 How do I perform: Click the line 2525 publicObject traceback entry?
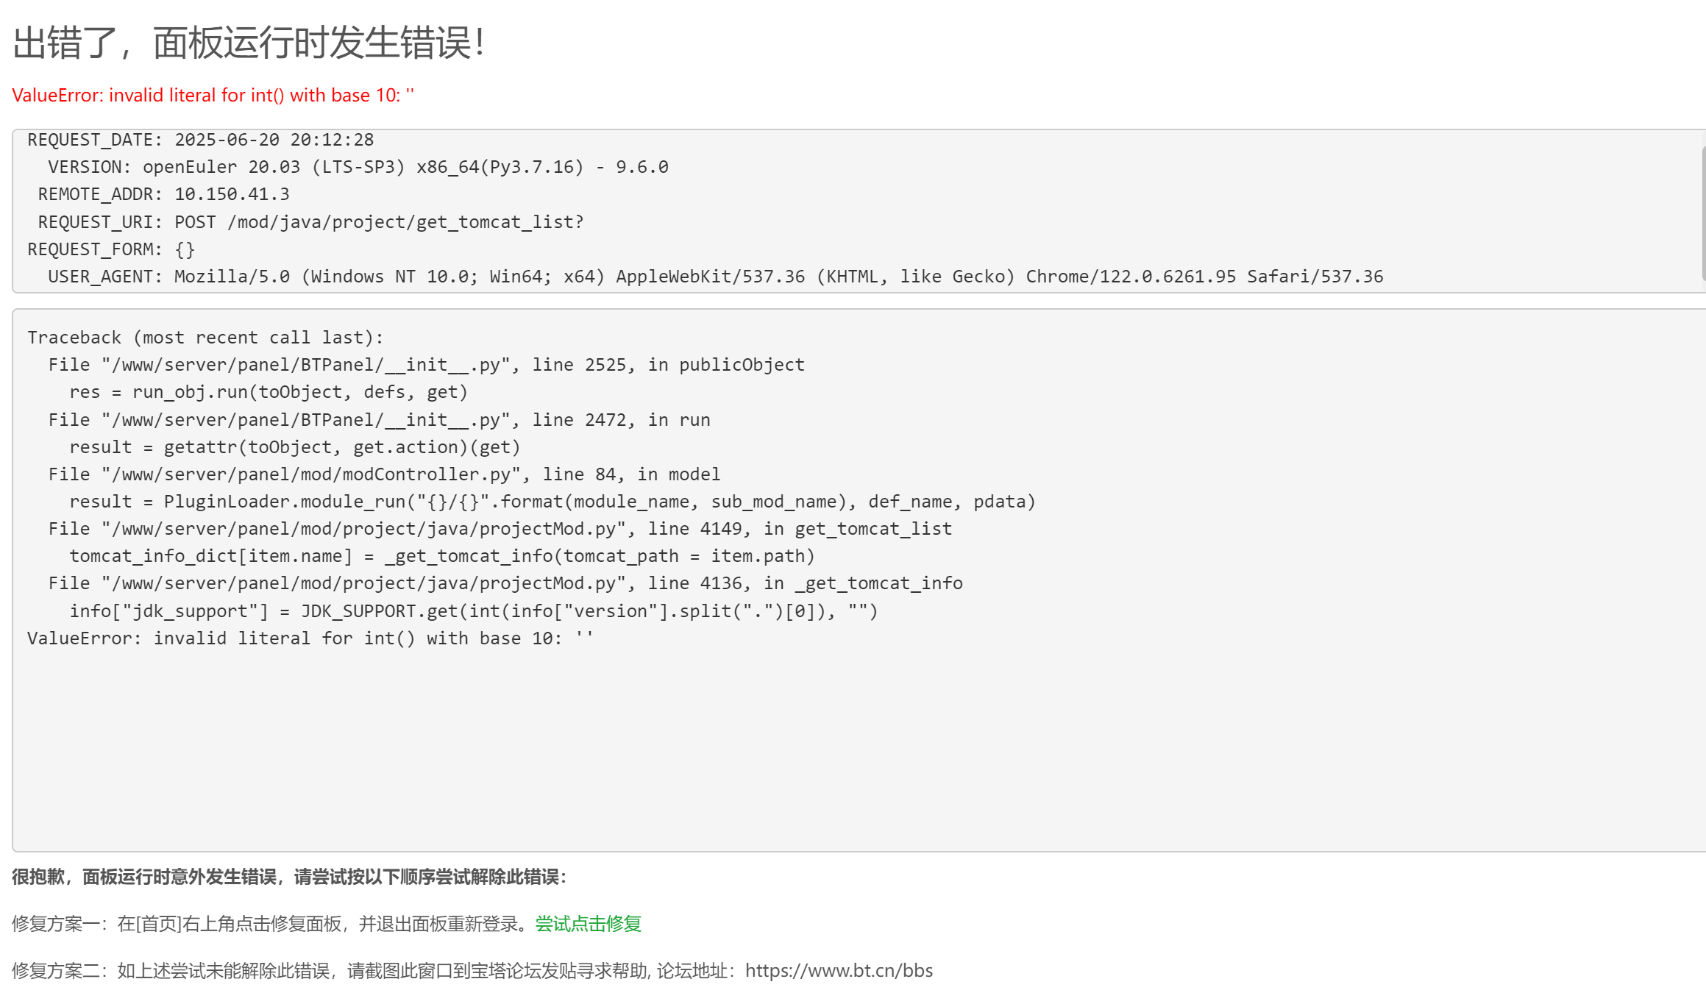click(x=427, y=365)
